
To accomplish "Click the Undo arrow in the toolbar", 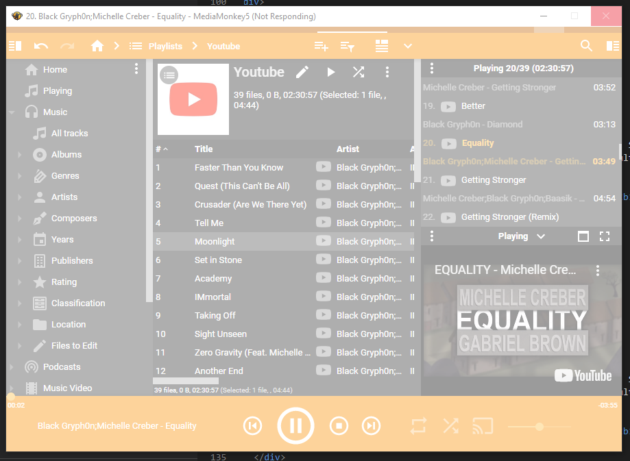I will [x=41, y=46].
